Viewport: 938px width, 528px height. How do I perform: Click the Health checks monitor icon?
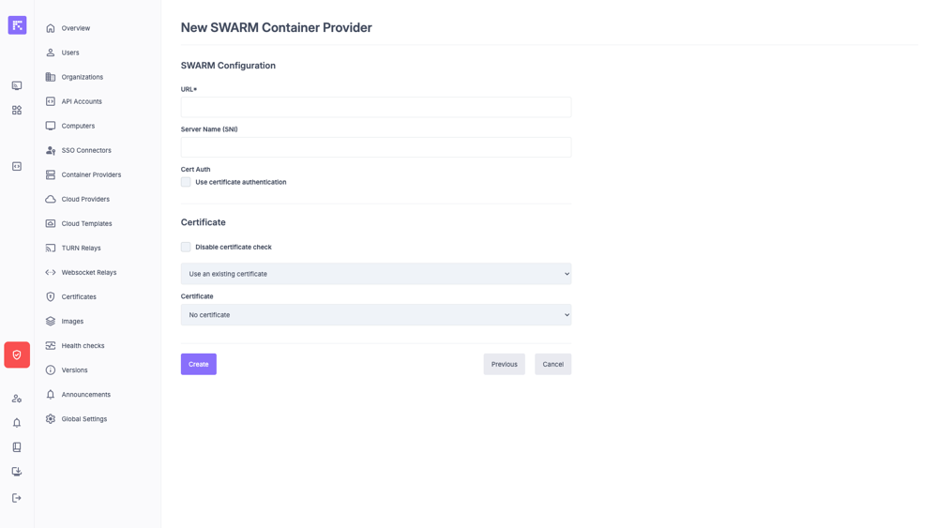51,346
